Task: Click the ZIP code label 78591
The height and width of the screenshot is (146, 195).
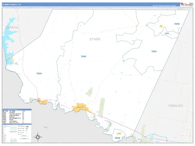Action: click(154, 51)
